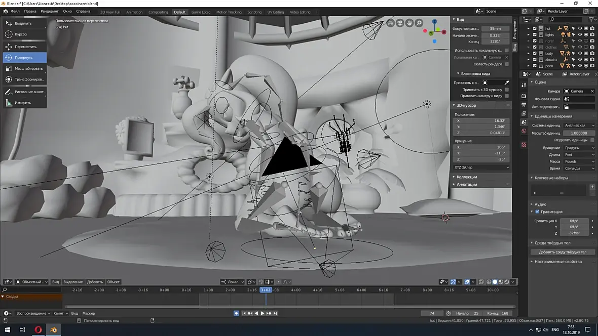Click the zoom magnifier icon in viewport
This screenshot has width=598, height=336.
419,23
